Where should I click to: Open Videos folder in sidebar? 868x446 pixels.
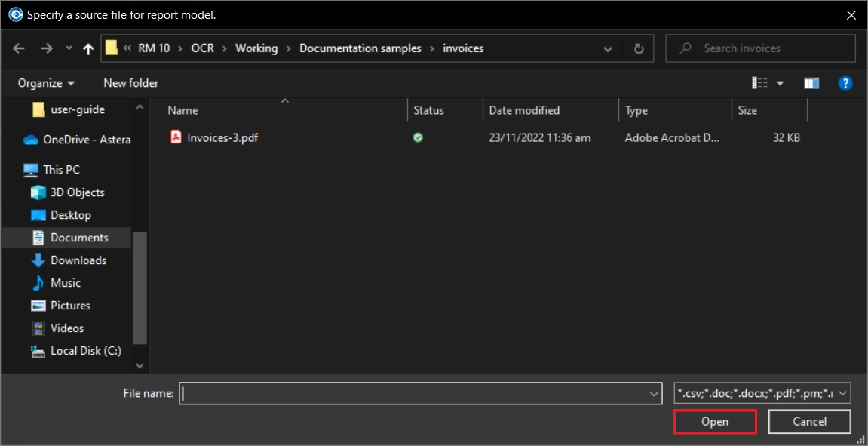coord(57,328)
